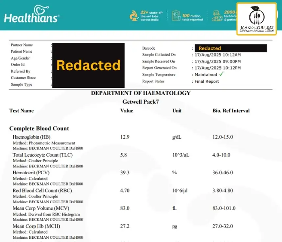282x242 pixels.
Task: Click the Getwell Pack7 title
Action: coord(141,102)
